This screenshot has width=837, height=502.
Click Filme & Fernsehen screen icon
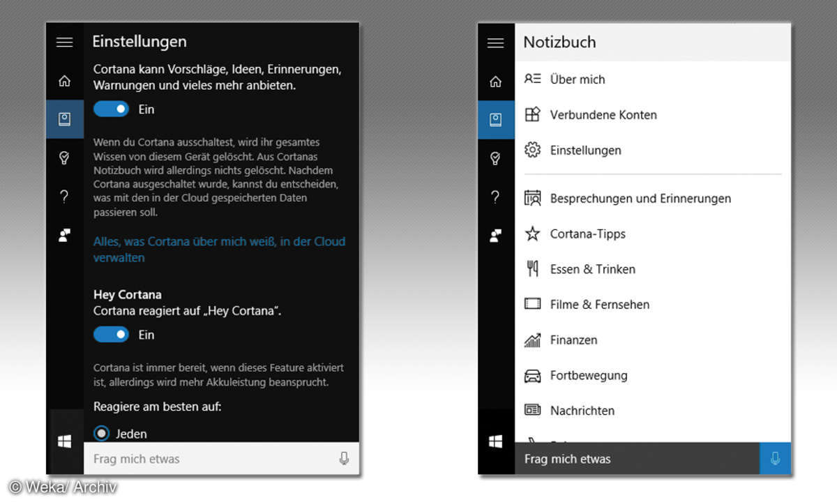click(533, 304)
